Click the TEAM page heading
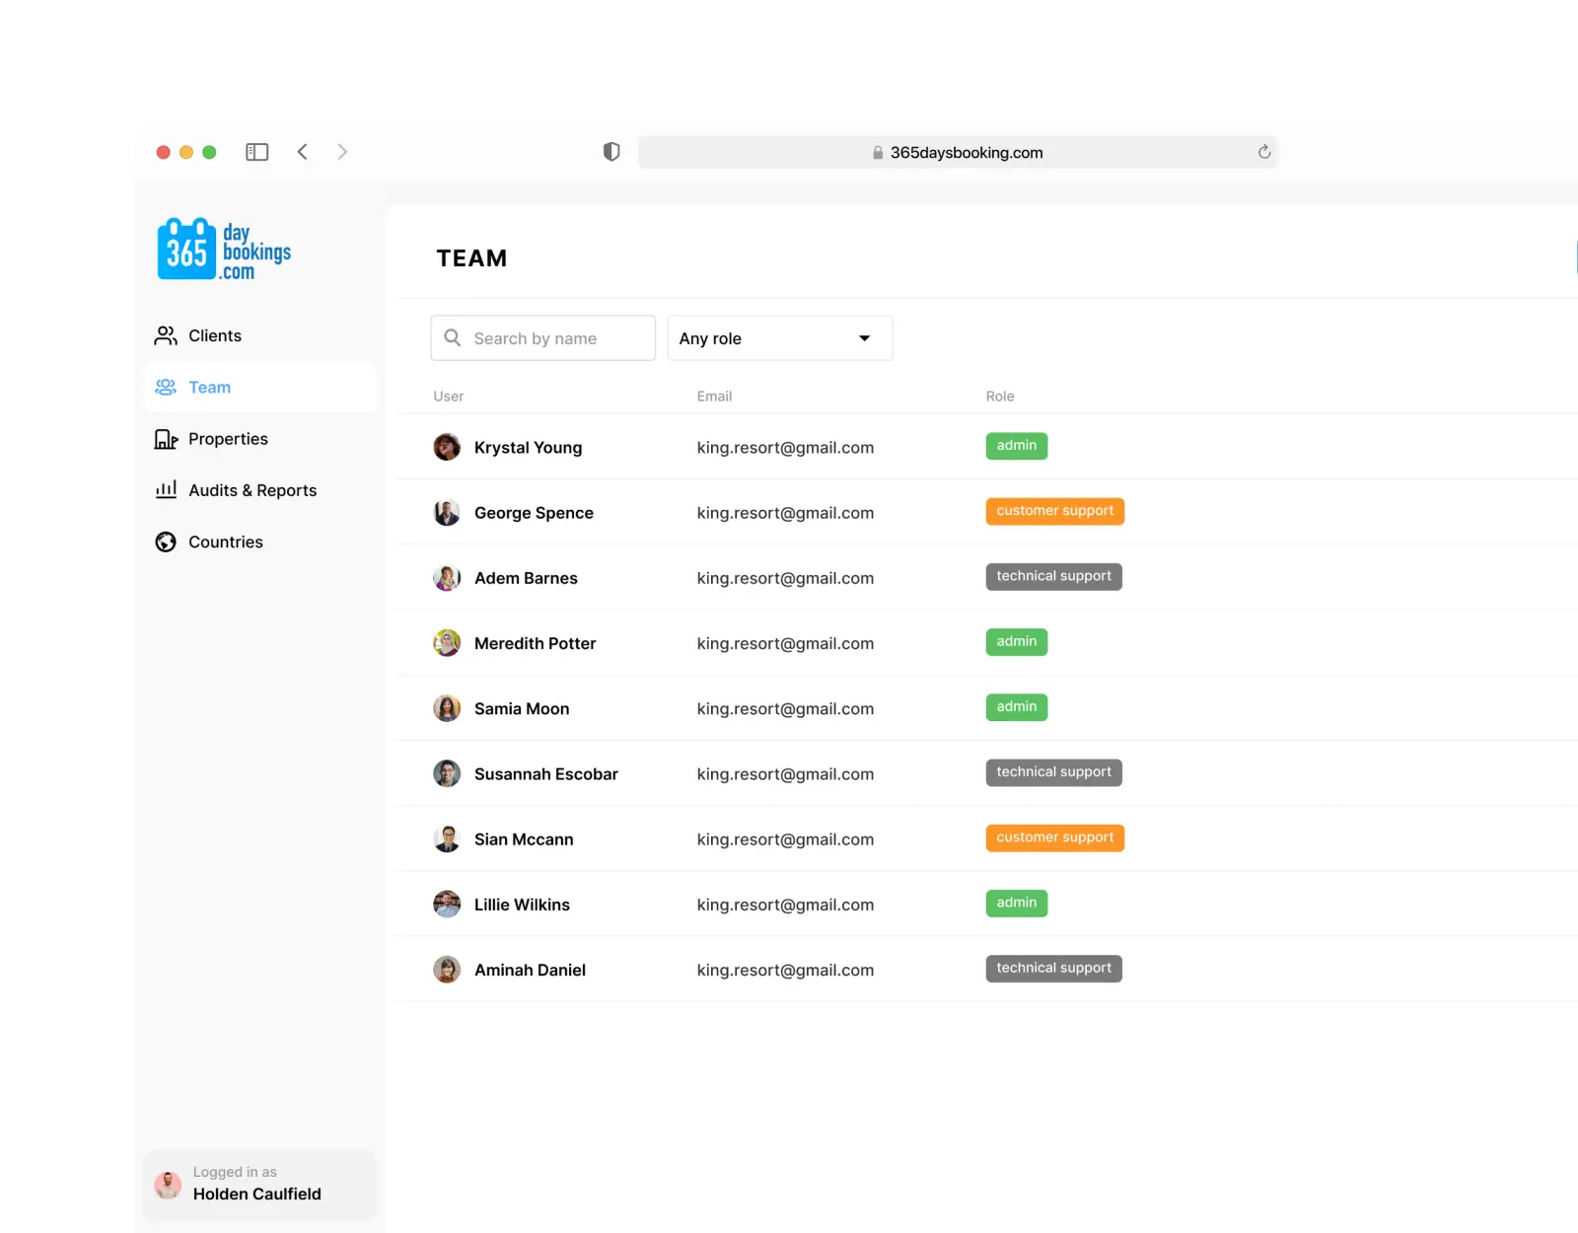1578x1233 pixels. pos(471,258)
